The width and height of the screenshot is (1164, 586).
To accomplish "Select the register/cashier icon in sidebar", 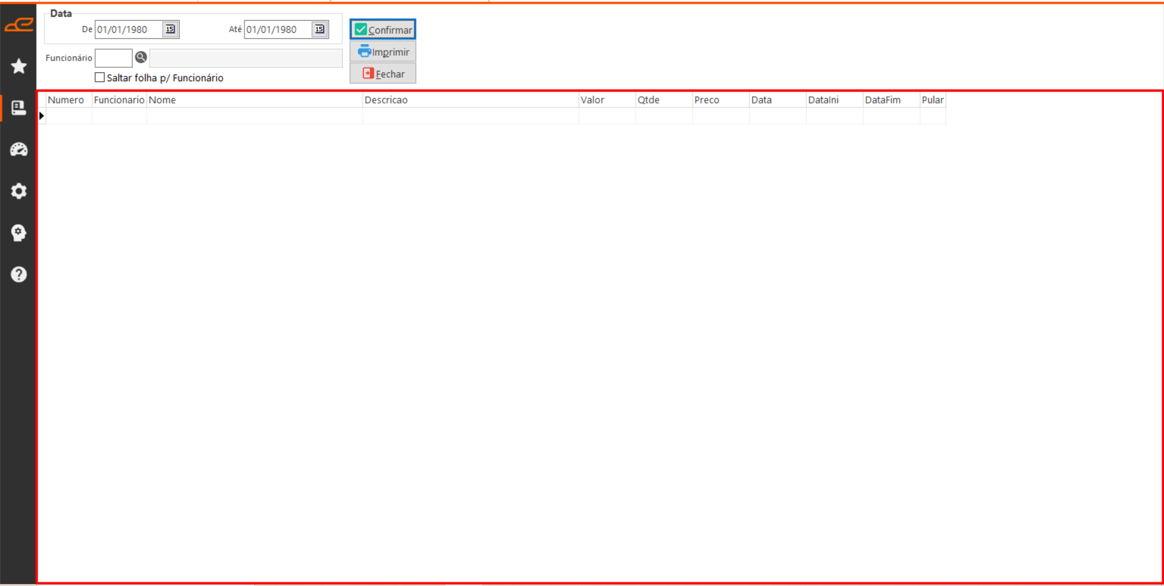I will coord(19,108).
